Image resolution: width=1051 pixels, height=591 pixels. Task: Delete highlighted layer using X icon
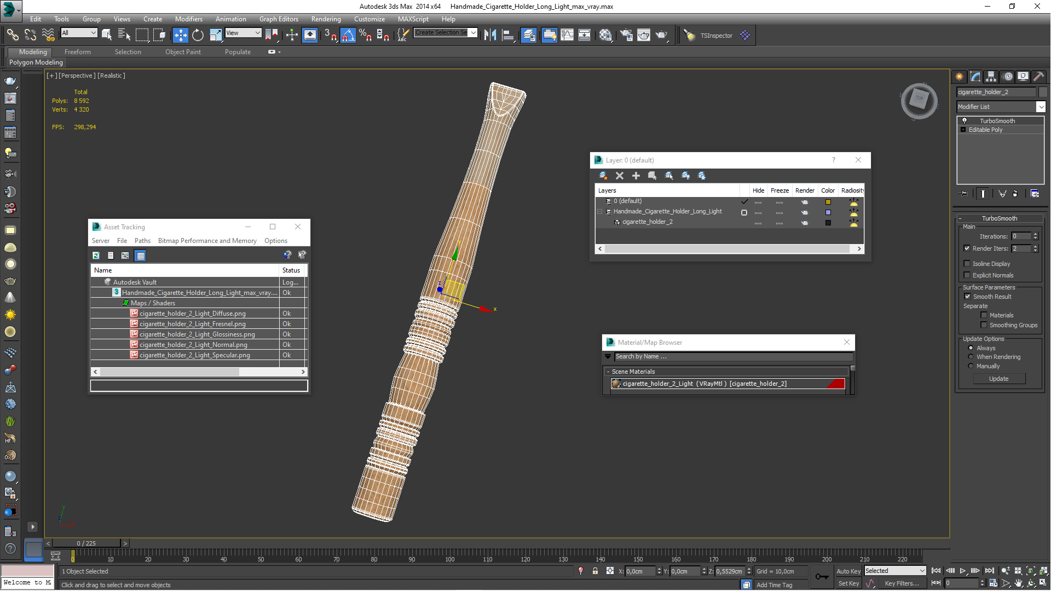pos(620,176)
